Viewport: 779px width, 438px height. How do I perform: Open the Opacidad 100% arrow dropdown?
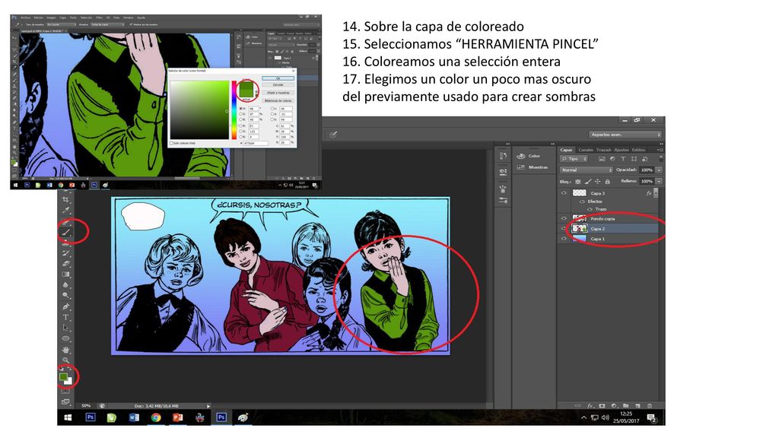click(x=659, y=170)
